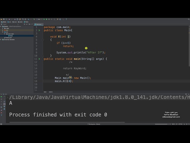Image resolution: width=190 pixels, height=143 pixels.
Task: Click the Run with Coverage icon
Action: (x=49, y=19)
